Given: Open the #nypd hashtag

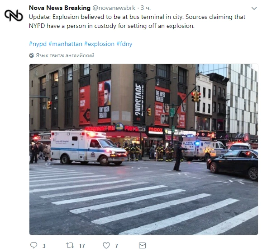Looking at the screenshot, I should [38, 44].
